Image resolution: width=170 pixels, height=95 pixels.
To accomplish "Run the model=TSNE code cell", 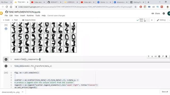I will point(6,59).
